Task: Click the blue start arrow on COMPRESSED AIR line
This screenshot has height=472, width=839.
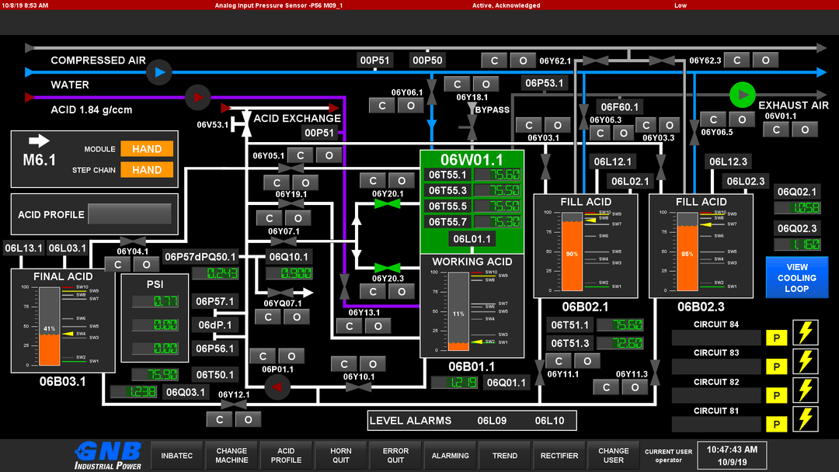Action: (x=159, y=72)
